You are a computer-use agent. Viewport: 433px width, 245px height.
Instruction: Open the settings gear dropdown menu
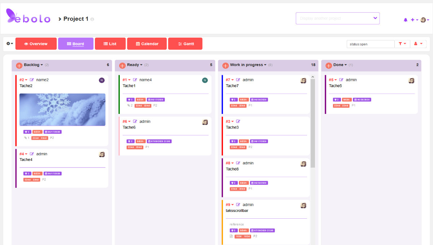pos(10,44)
